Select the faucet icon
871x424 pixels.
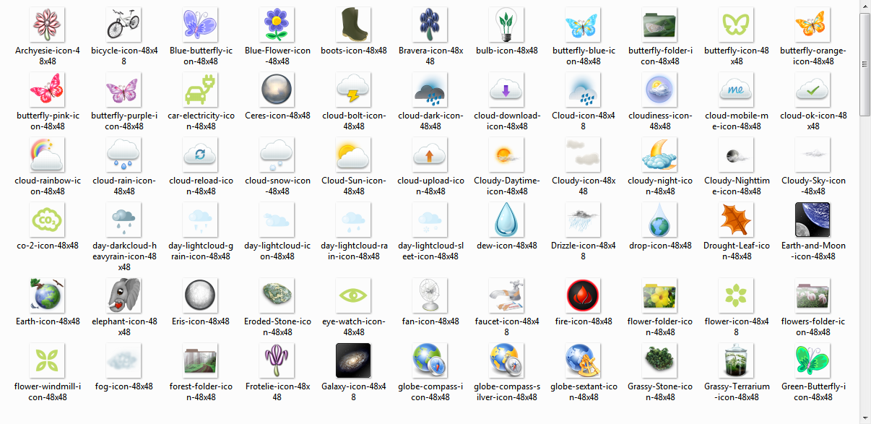507,296
